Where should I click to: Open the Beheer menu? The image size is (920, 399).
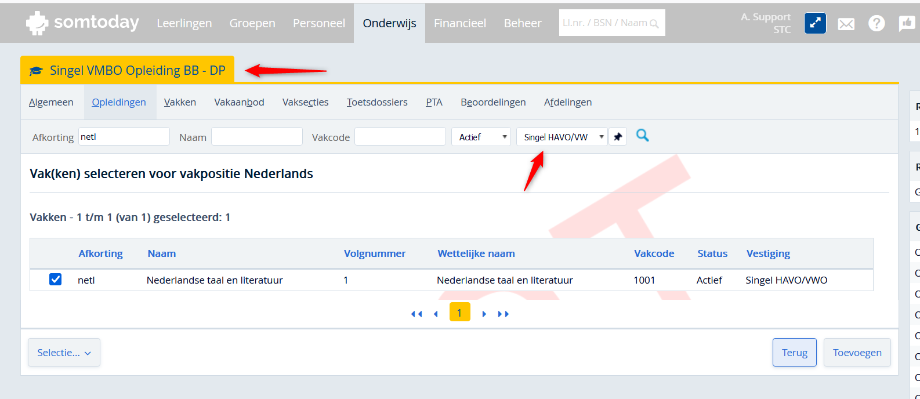pyautogui.click(x=523, y=23)
